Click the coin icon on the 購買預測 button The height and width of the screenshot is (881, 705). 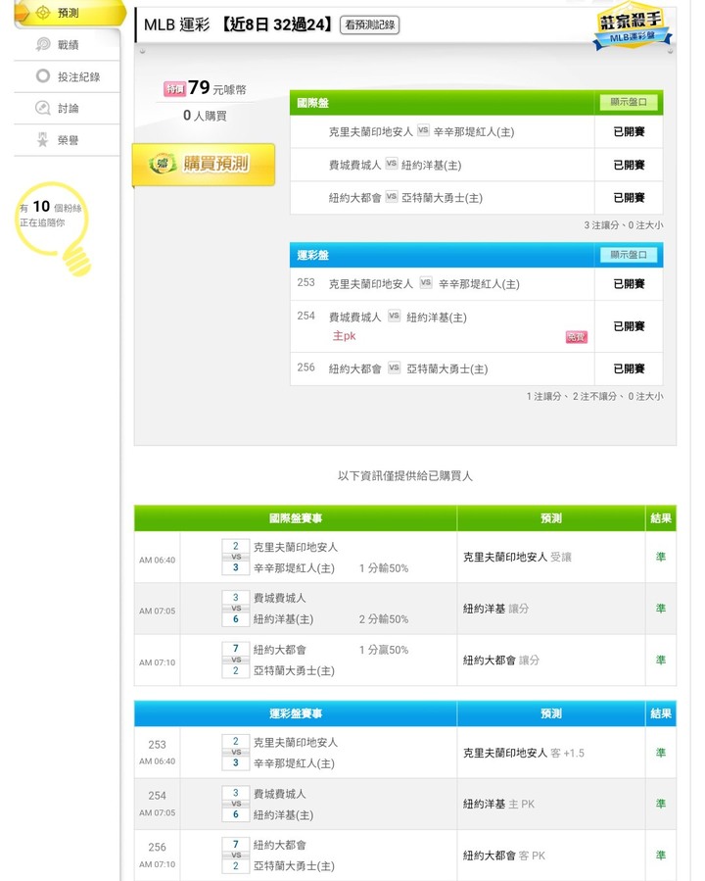(163, 164)
